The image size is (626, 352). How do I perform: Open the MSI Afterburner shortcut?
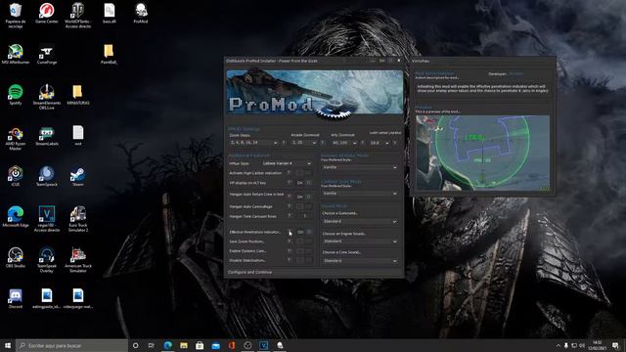click(x=16, y=55)
